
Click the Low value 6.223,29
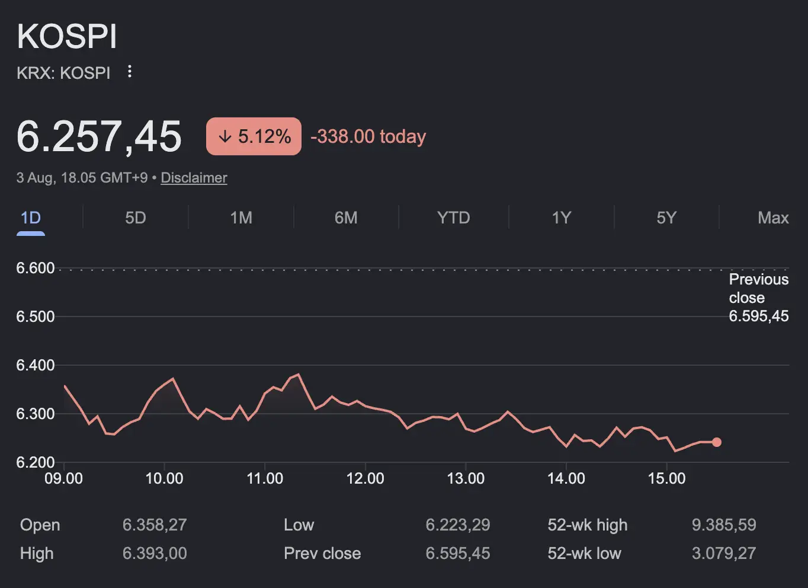point(458,525)
